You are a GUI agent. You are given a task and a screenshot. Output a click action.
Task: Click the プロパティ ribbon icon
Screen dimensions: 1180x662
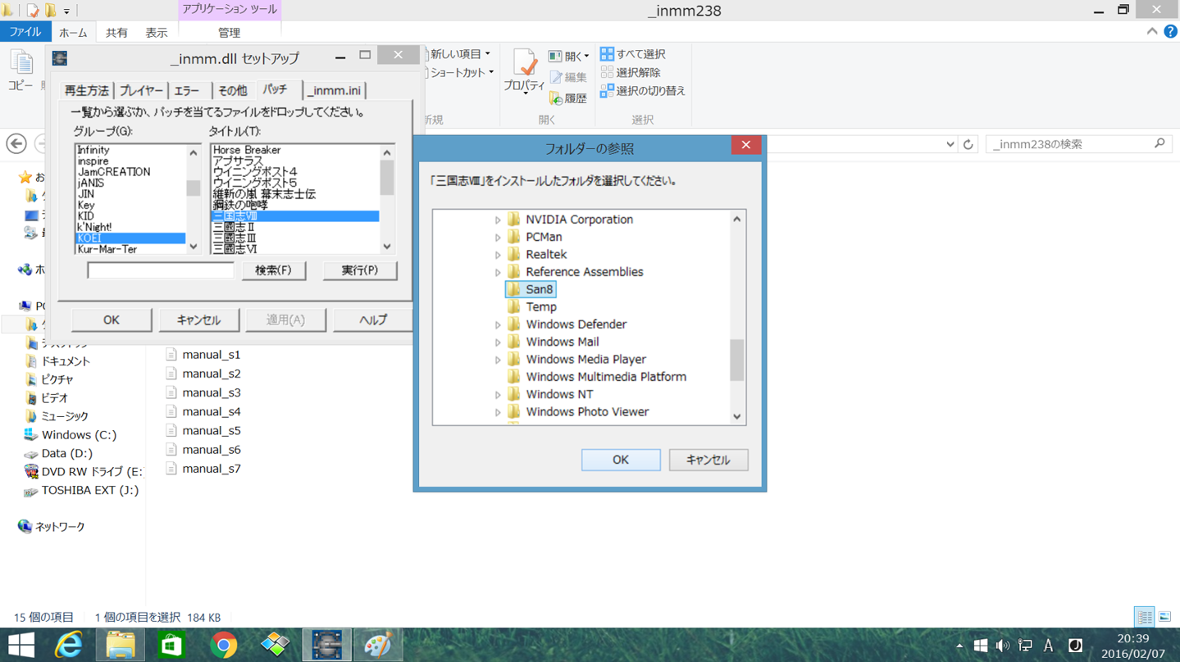click(x=524, y=71)
